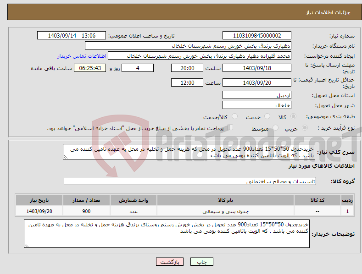The height and width of the screenshot is (274, 362).
Task: Click the جدول بتنی و سیمانی cell
Action: 225,211
